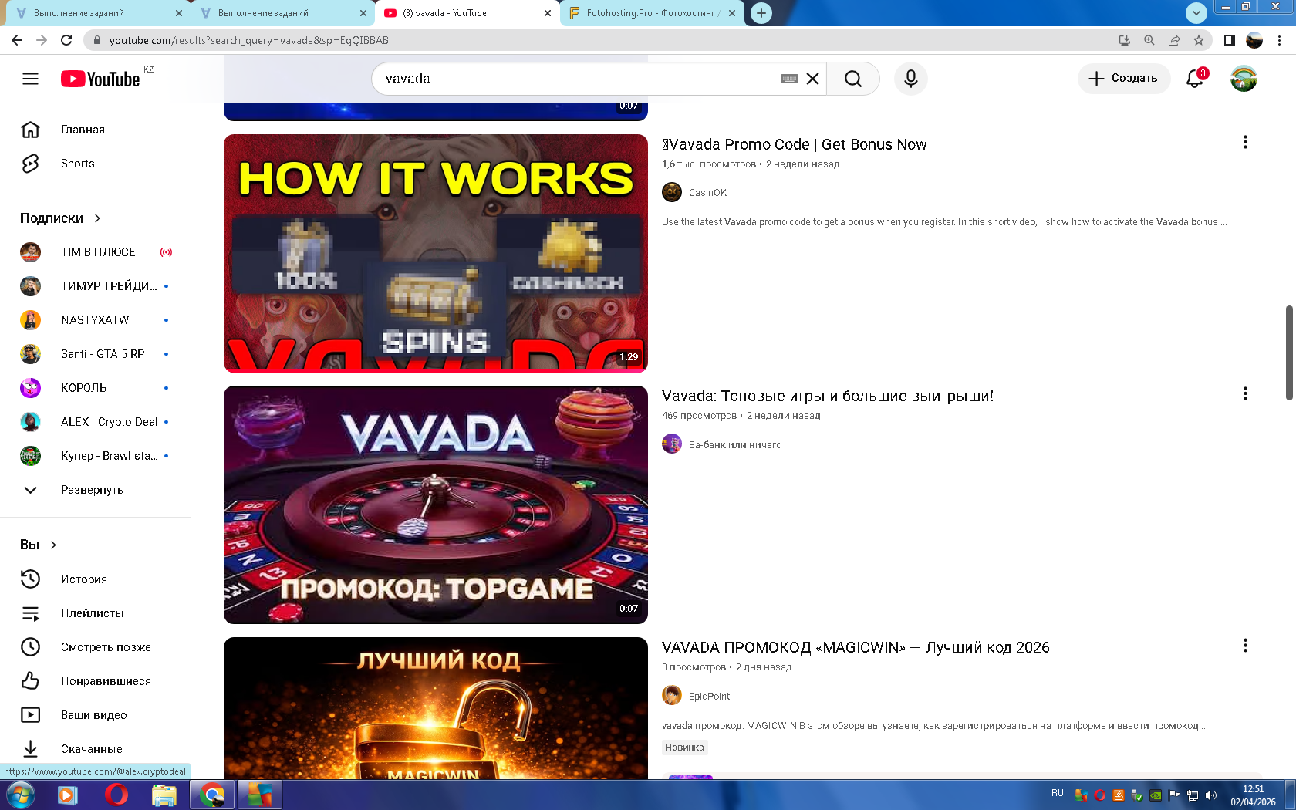Expand the Подписки subscriptions section
1296x810 pixels.
(x=61, y=218)
